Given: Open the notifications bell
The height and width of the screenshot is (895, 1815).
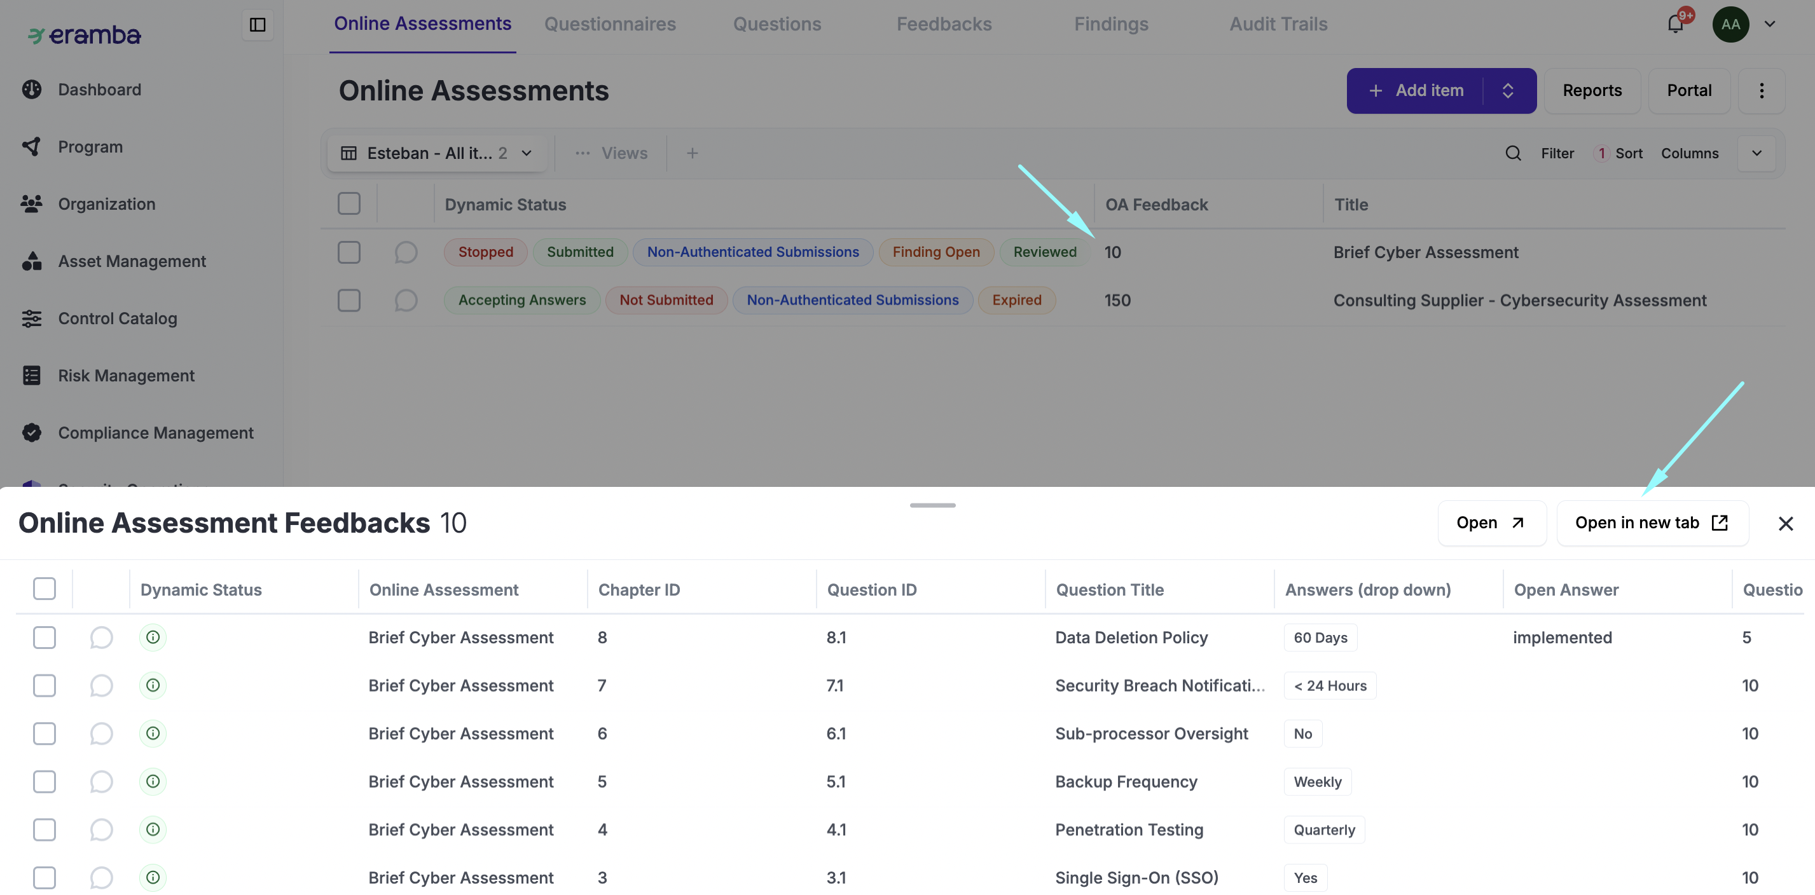Looking at the screenshot, I should (1675, 25).
